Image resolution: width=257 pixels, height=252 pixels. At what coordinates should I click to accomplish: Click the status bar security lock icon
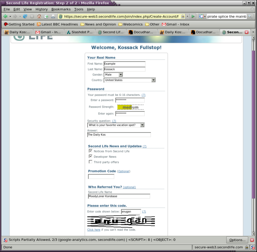coord(247,247)
